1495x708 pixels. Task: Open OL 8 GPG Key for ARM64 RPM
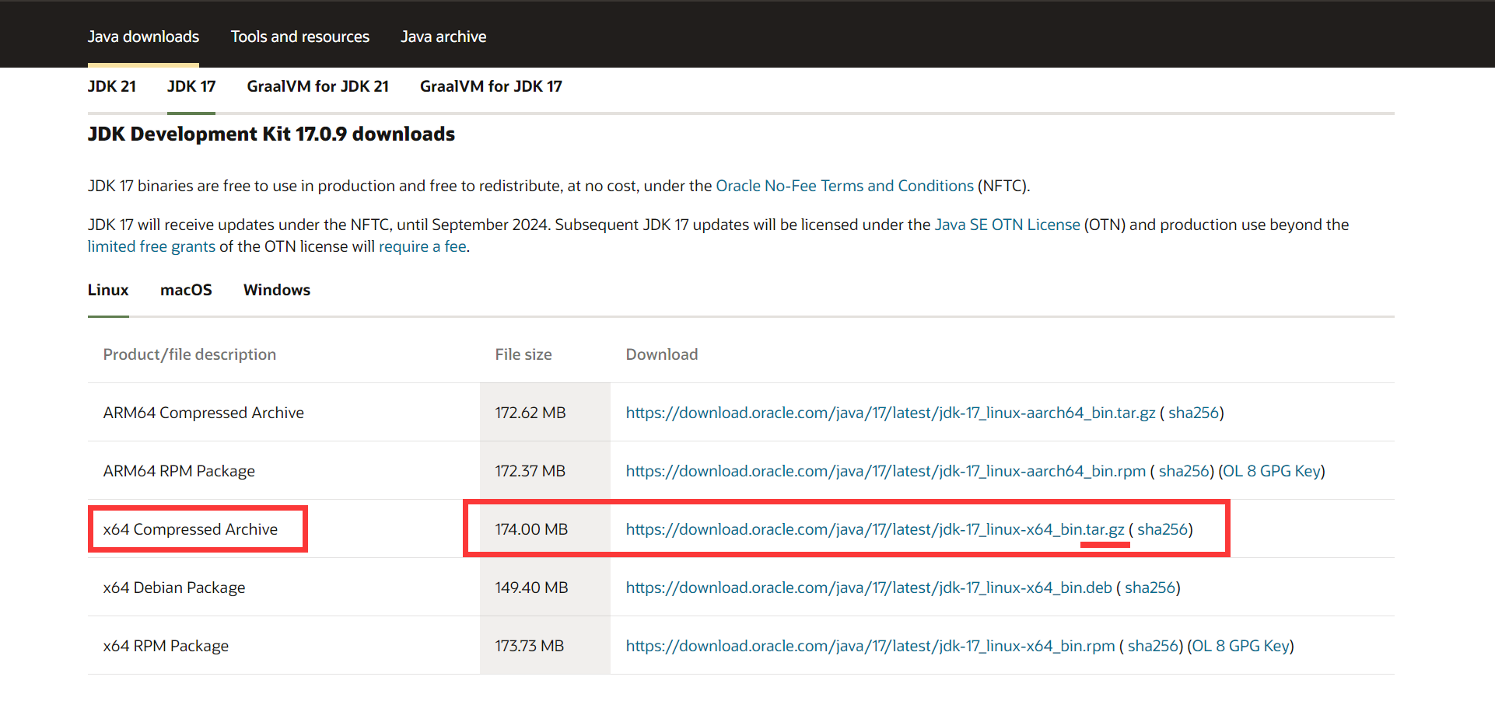tap(1272, 471)
